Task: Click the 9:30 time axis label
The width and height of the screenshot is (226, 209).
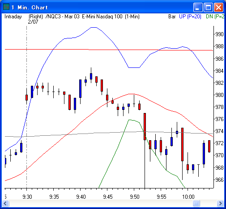Action: pyautogui.click(x=27, y=197)
